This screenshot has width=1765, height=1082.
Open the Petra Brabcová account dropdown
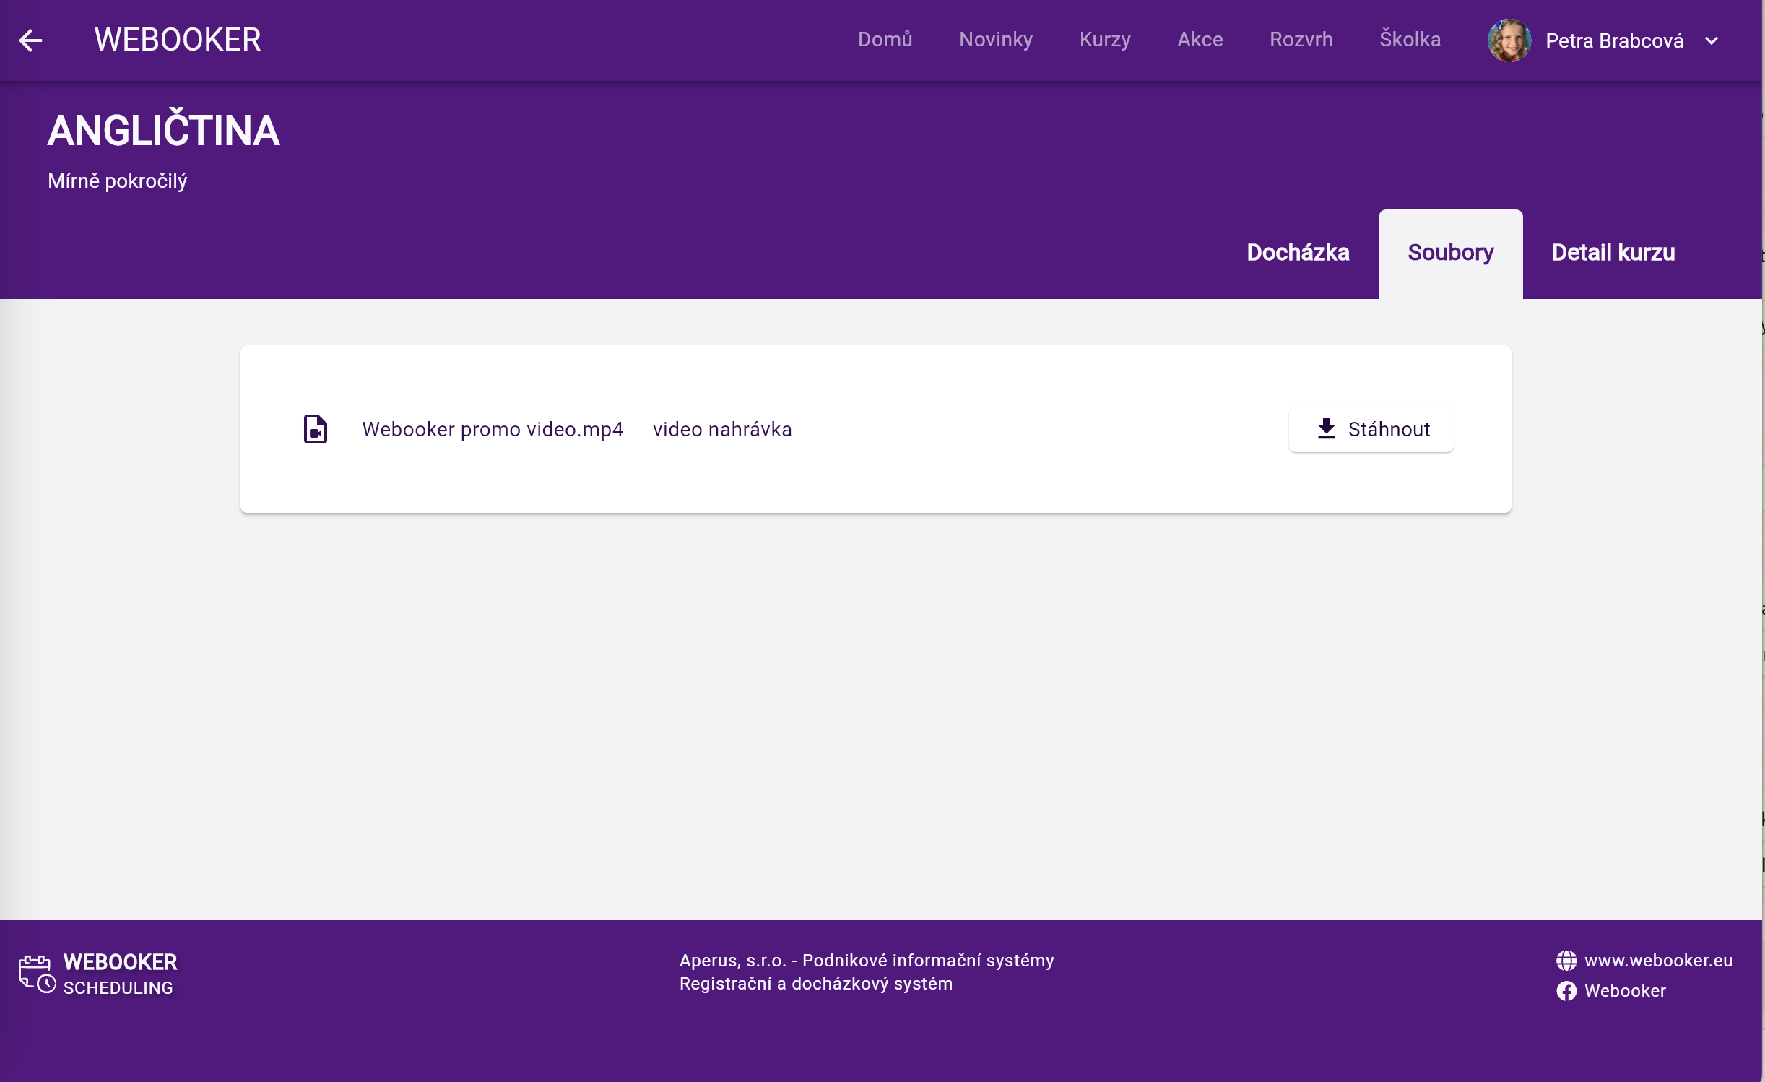[x=1613, y=40]
